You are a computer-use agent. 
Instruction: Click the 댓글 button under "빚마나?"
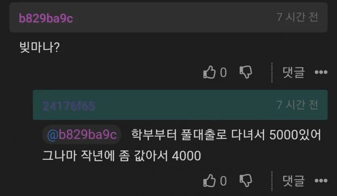pos(293,72)
